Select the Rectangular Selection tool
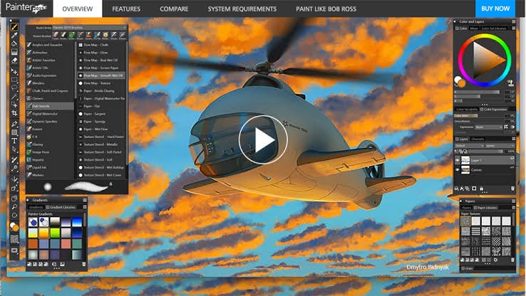Screen dimensions: 526x296 (14, 80)
